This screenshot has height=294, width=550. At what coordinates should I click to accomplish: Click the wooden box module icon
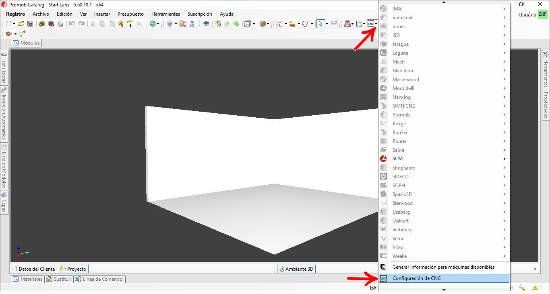[x=263, y=24]
